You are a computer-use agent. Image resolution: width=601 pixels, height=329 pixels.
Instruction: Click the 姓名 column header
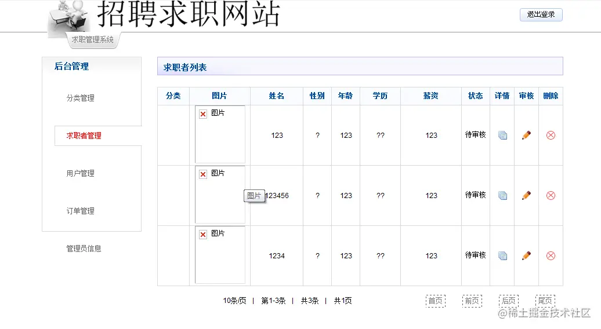pos(277,96)
